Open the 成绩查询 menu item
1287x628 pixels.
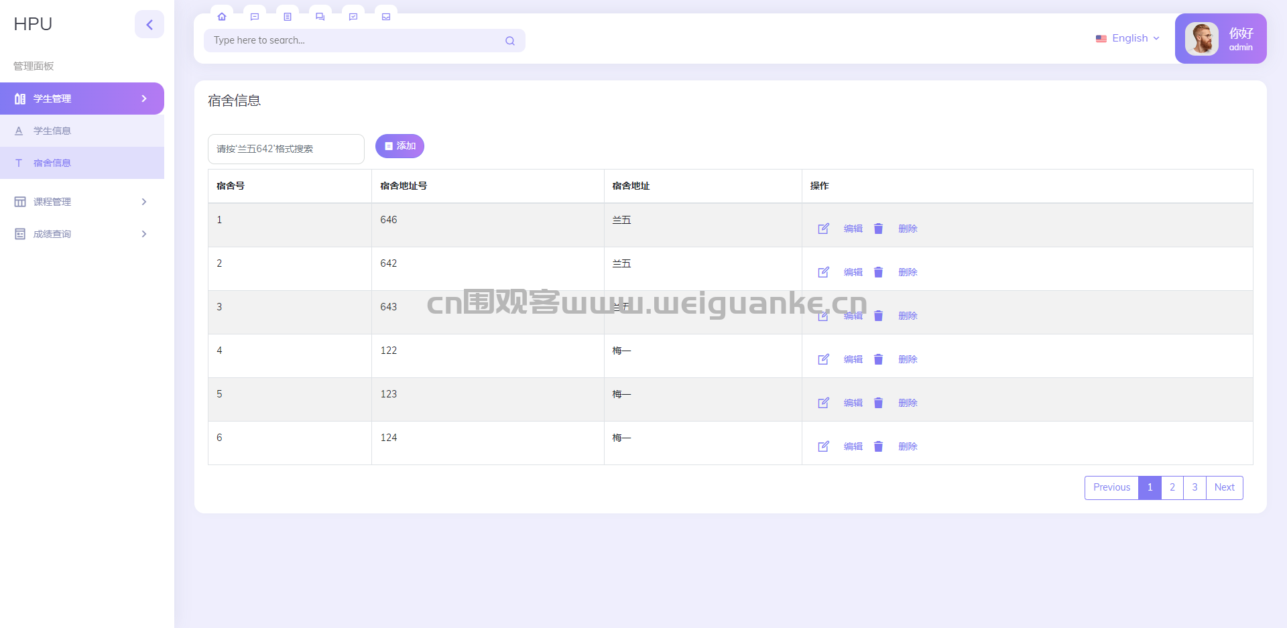tap(82, 234)
